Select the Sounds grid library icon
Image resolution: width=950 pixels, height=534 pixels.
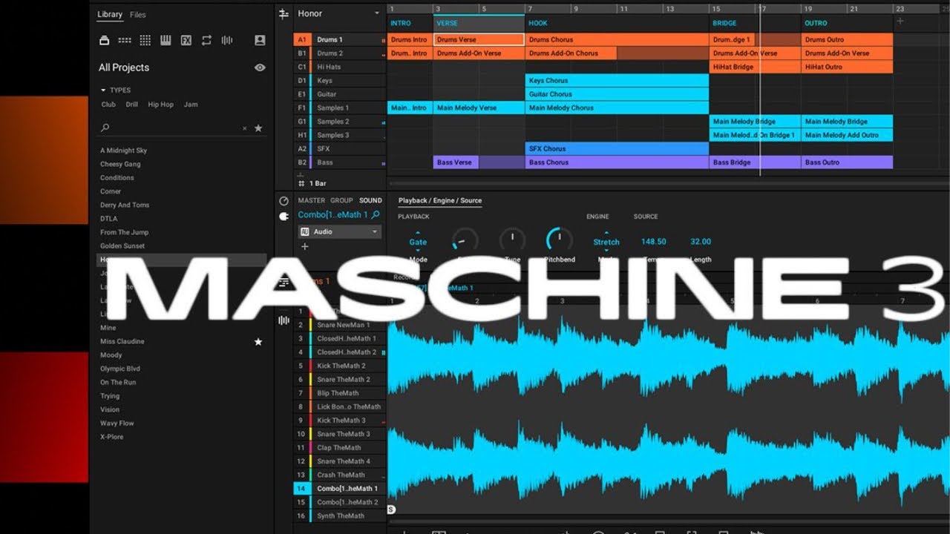pyautogui.click(x=145, y=40)
